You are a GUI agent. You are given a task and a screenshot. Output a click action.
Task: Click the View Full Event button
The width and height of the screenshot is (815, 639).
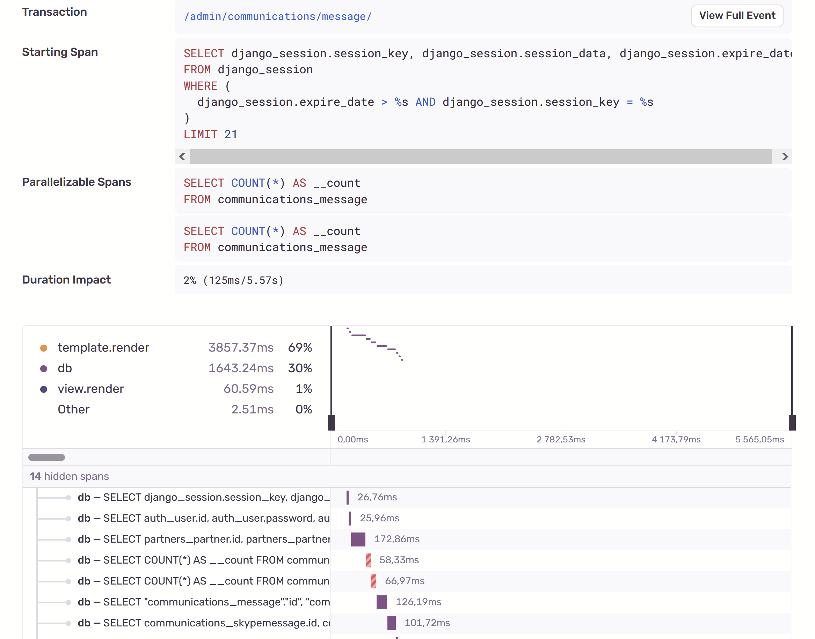click(736, 16)
